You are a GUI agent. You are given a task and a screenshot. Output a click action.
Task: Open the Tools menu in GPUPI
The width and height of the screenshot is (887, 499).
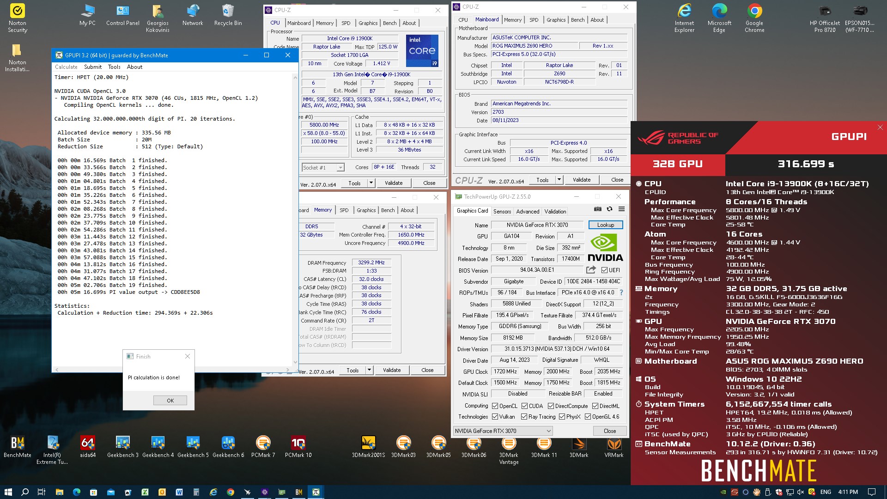[x=114, y=67]
